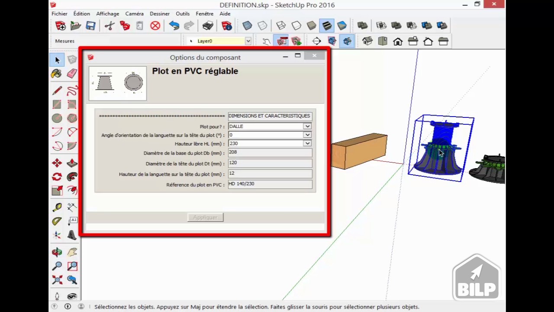
Task: Open the Fenêtre menu
Action: (204, 14)
